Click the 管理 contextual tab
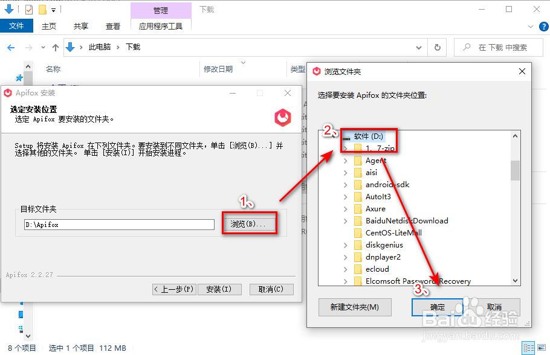Screen dimensions: 550x355 [161, 10]
